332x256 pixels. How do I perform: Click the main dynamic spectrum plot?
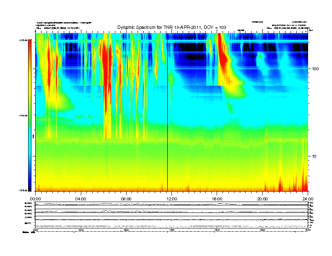(172, 112)
